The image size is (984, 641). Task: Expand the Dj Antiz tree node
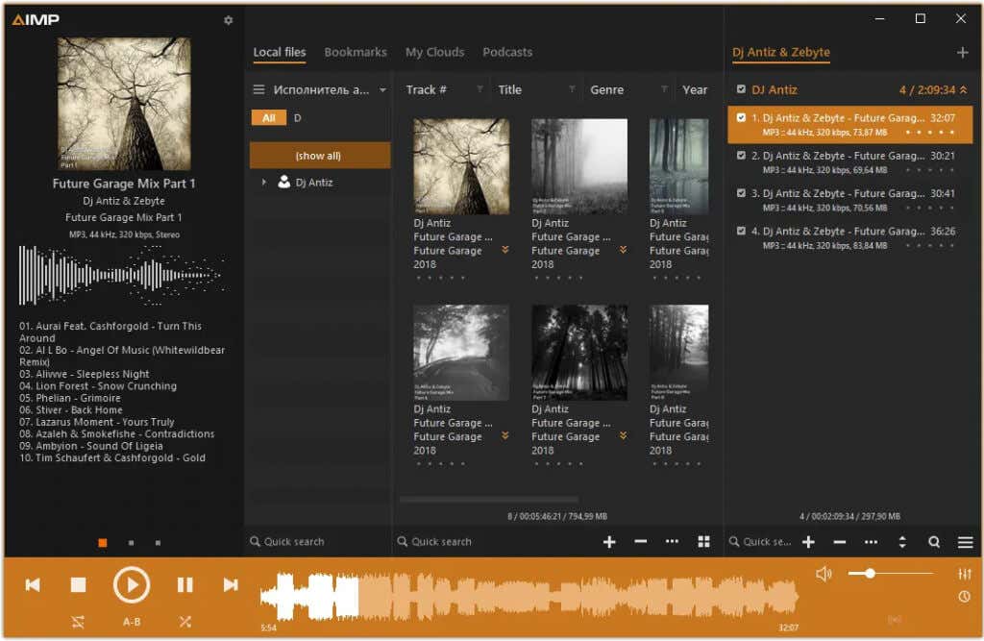263,182
